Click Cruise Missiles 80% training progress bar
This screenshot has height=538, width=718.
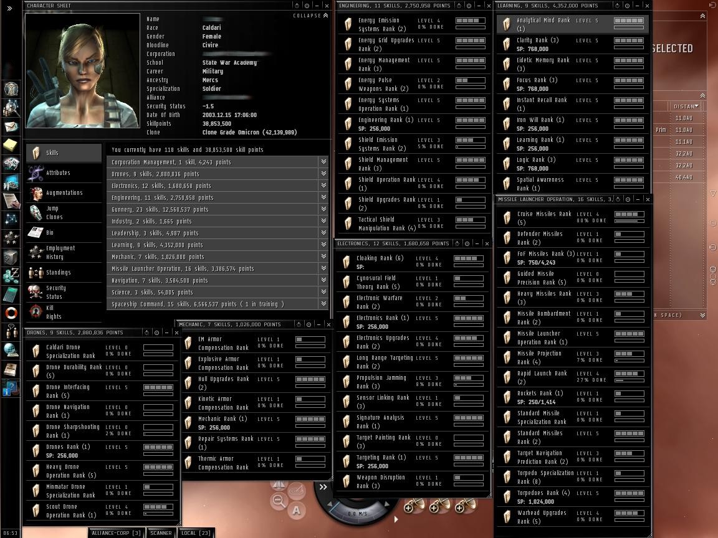(x=629, y=221)
